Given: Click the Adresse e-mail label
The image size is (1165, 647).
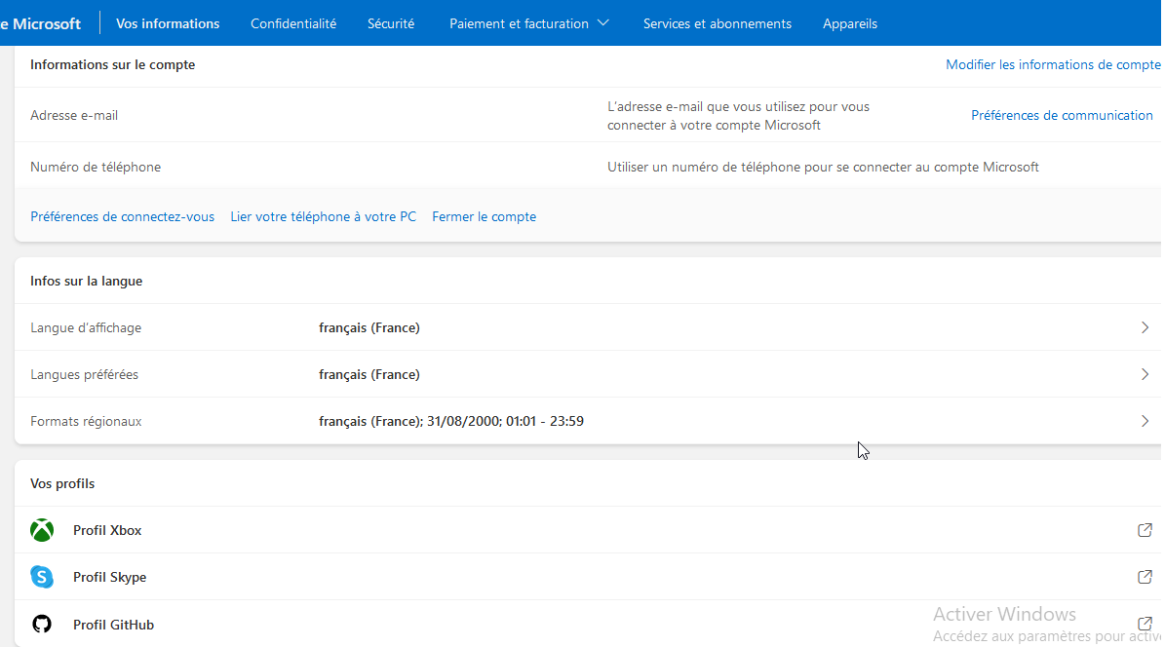Looking at the screenshot, I should click(x=73, y=115).
